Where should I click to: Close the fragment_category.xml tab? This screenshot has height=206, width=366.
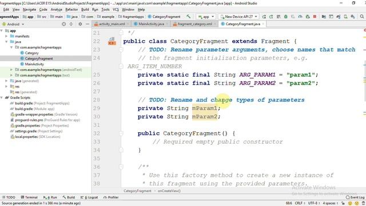pos(215,24)
